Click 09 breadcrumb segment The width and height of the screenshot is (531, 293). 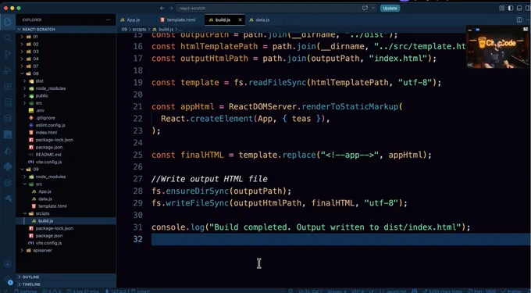[124, 30]
